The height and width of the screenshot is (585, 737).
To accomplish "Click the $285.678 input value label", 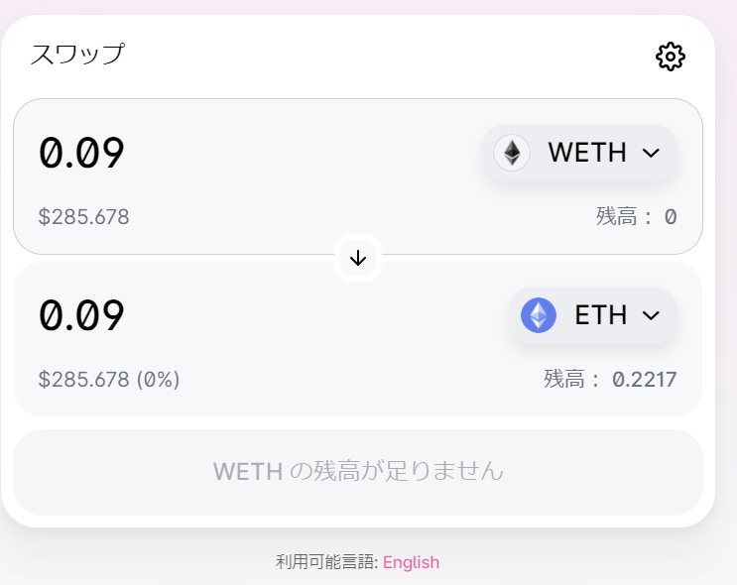I will 83,217.
